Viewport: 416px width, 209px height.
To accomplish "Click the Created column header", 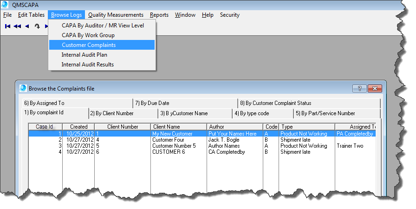I will point(78,127).
